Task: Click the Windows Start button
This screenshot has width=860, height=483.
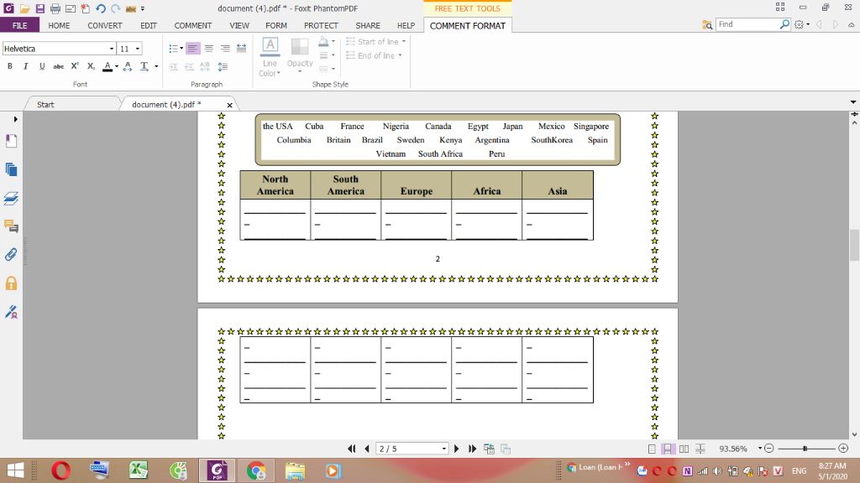Action: tap(15, 471)
